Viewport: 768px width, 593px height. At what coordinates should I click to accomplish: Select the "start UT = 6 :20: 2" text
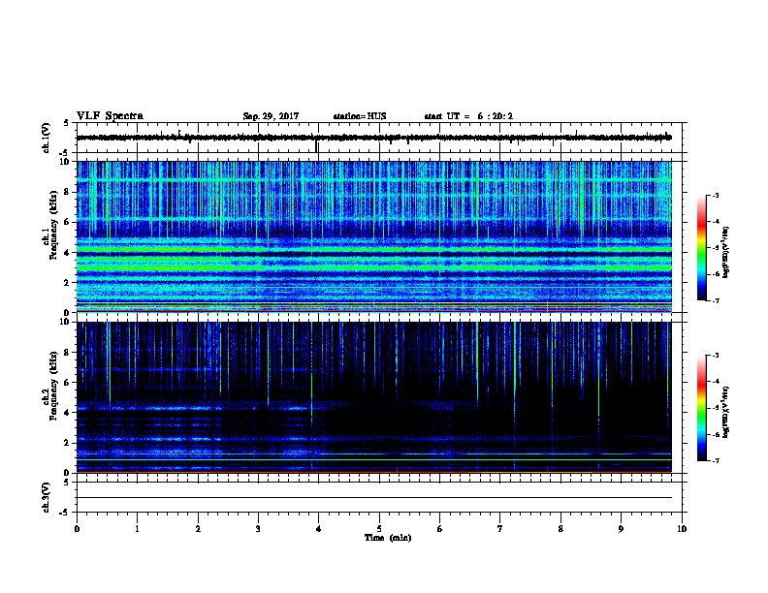tap(468, 116)
